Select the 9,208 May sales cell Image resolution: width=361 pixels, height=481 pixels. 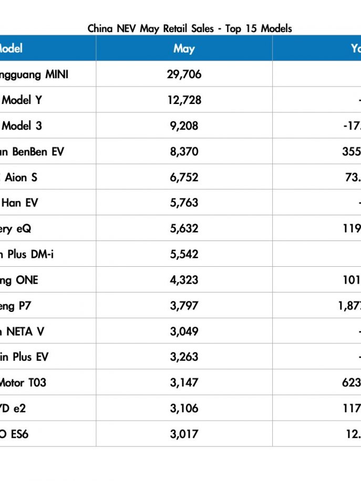tap(184, 126)
